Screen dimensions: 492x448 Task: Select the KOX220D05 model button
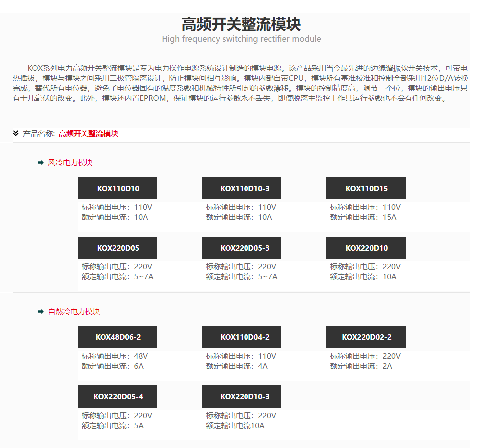point(117,248)
